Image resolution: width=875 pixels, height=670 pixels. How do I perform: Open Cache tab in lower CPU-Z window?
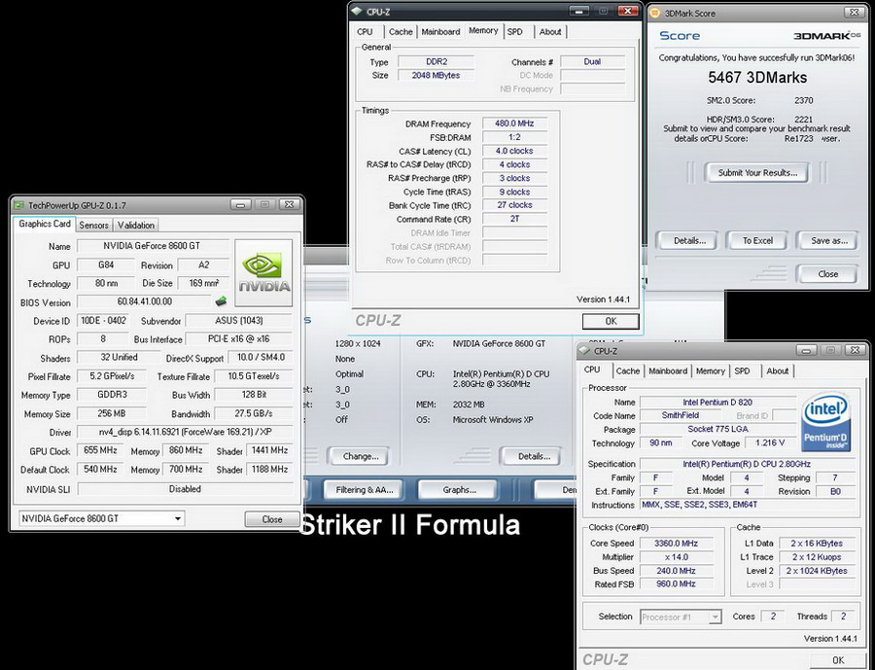pyautogui.click(x=627, y=370)
